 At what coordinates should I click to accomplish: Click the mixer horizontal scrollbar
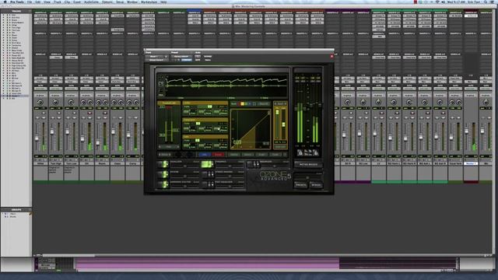[68, 255]
